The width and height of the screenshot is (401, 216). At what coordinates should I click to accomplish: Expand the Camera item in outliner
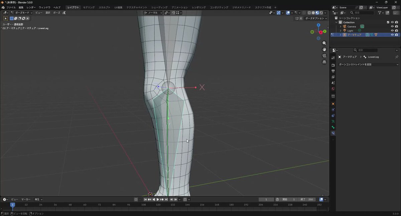coord(341,26)
